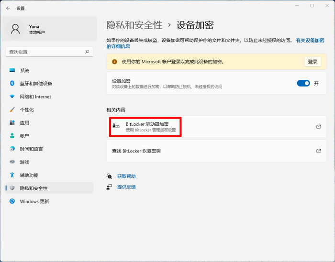Click the Bluetooth icon in sidebar

(x=12, y=83)
